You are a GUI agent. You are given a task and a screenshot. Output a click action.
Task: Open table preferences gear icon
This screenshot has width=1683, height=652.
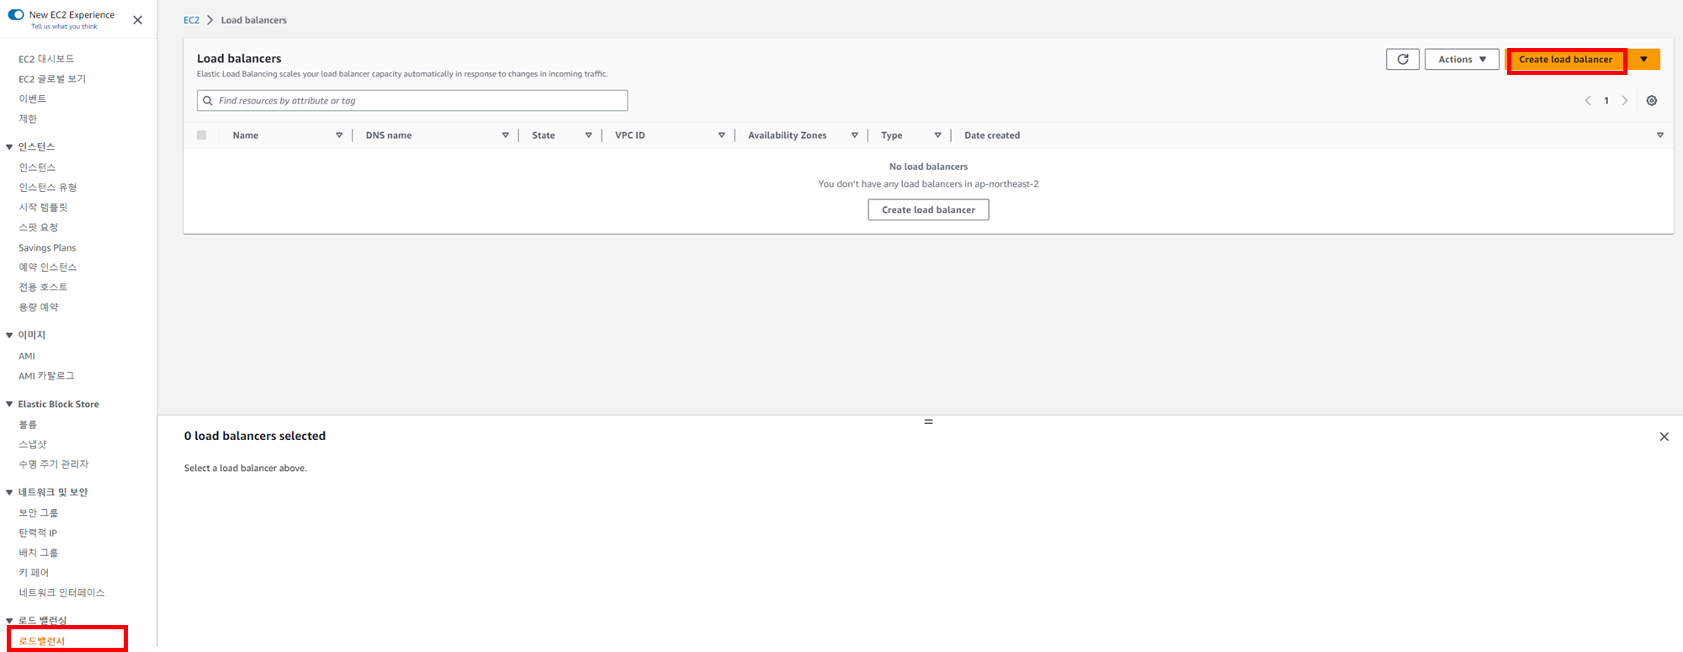[1652, 101]
